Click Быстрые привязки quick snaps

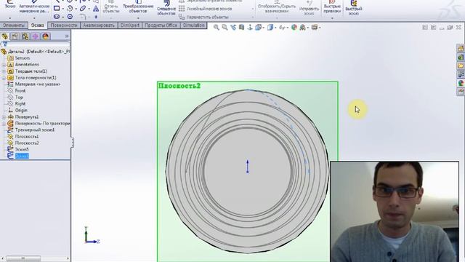332,7
